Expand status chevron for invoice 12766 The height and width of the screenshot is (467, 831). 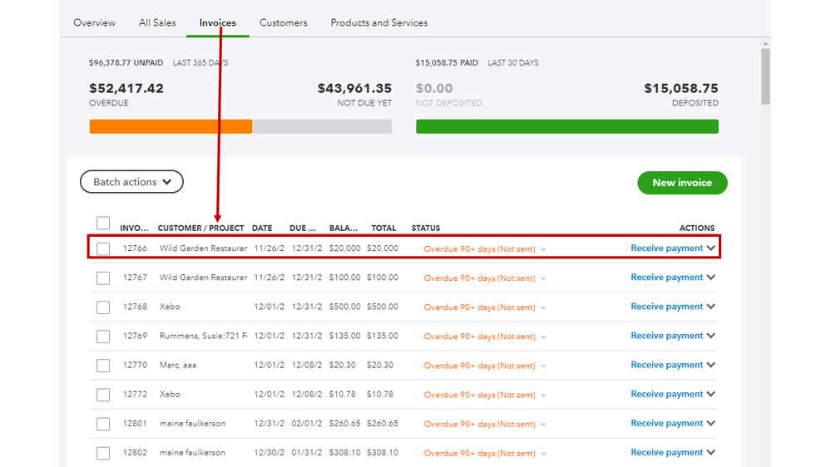click(543, 248)
